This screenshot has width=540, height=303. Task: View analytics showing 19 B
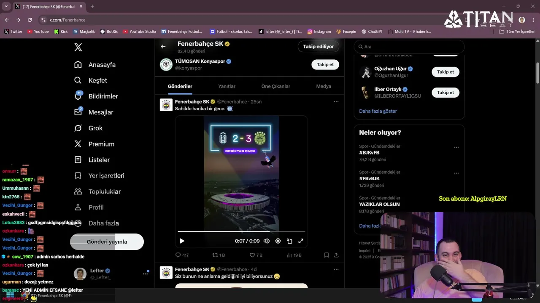[x=294, y=255]
